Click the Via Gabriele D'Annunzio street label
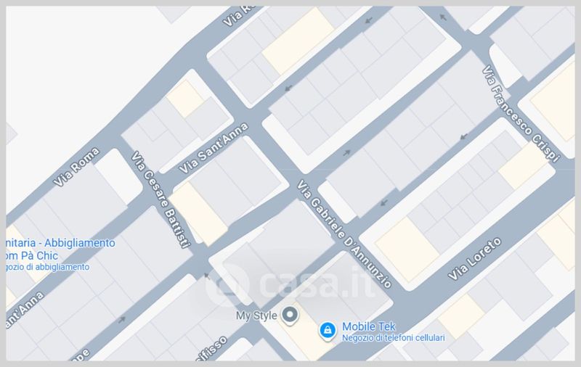The height and width of the screenshot is (367, 581). point(344,234)
